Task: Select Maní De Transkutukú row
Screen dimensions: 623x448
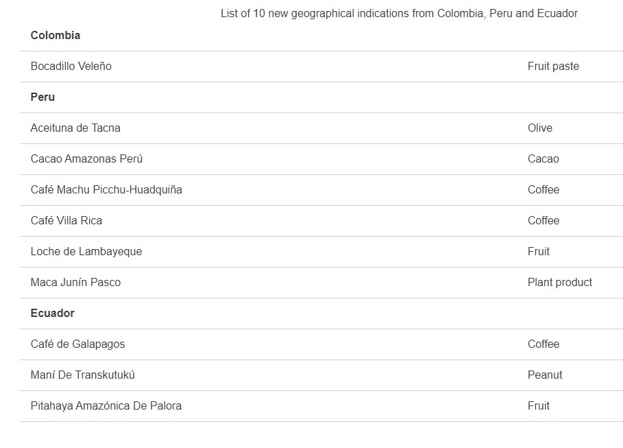Action: tap(321, 375)
